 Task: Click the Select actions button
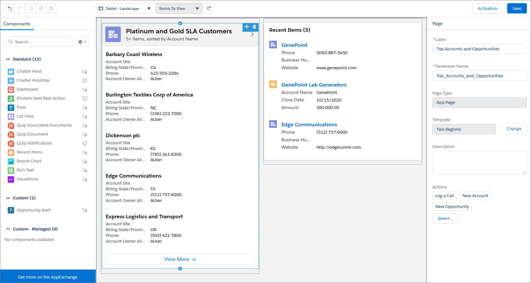(445, 218)
